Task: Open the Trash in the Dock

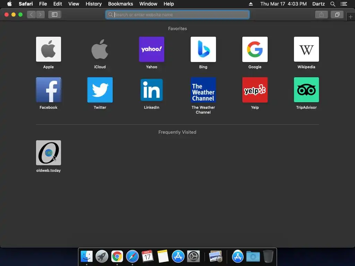Action: (268, 256)
